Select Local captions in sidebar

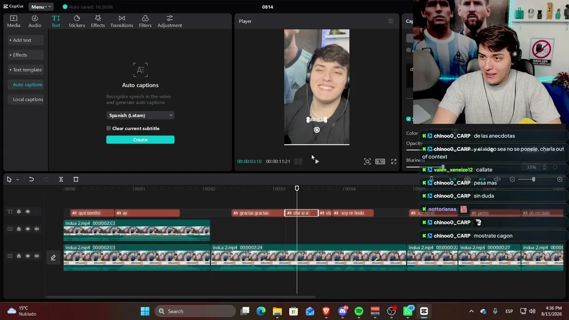click(x=25, y=100)
